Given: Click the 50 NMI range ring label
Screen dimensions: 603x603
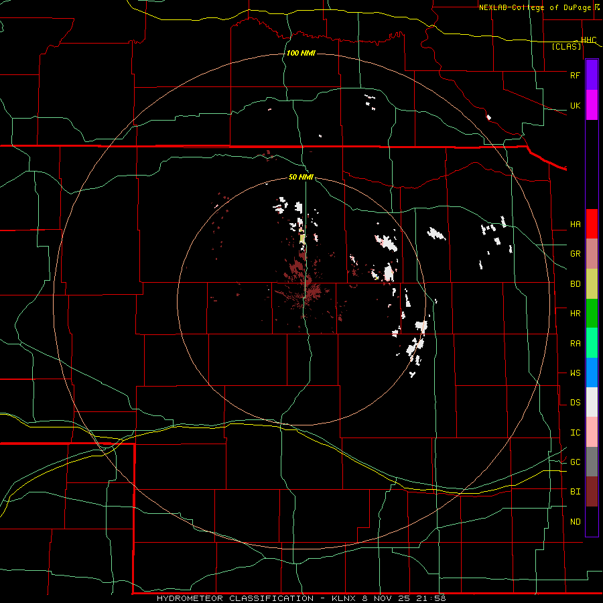Looking at the screenshot, I should [x=301, y=177].
